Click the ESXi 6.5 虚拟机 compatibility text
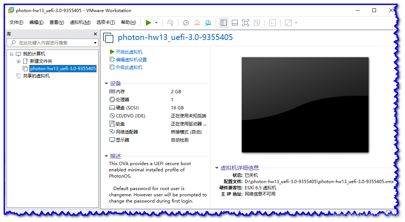405x222 pixels. click(260, 188)
